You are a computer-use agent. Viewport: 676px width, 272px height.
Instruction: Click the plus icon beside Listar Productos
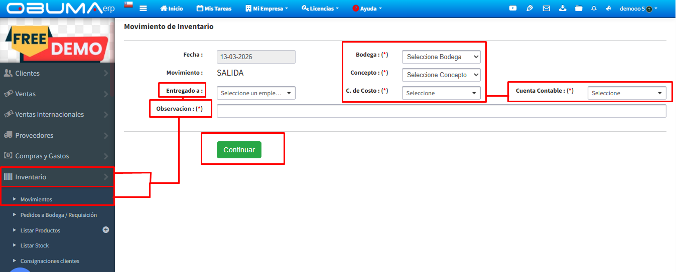(x=106, y=230)
